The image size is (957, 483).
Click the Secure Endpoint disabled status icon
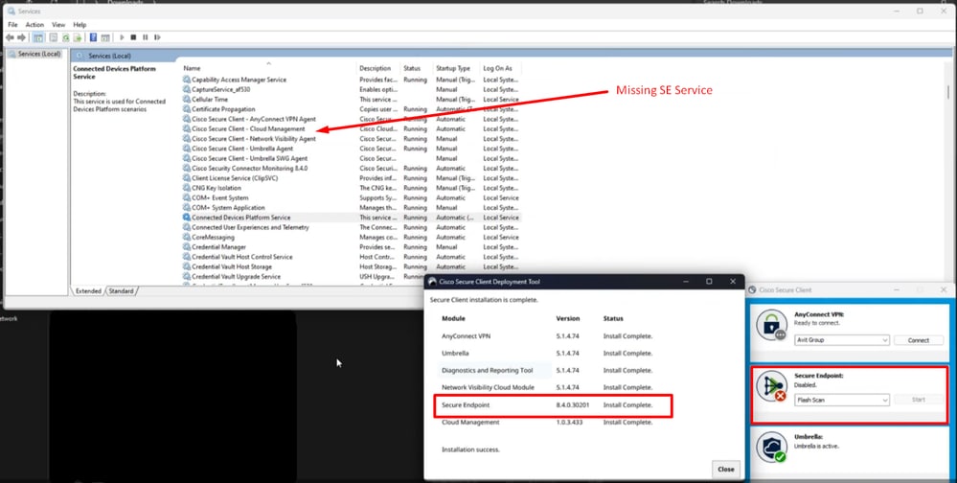pos(771,386)
